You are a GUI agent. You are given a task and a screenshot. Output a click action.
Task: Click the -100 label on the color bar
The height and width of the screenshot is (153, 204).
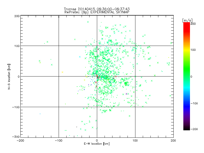coord(194,104)
